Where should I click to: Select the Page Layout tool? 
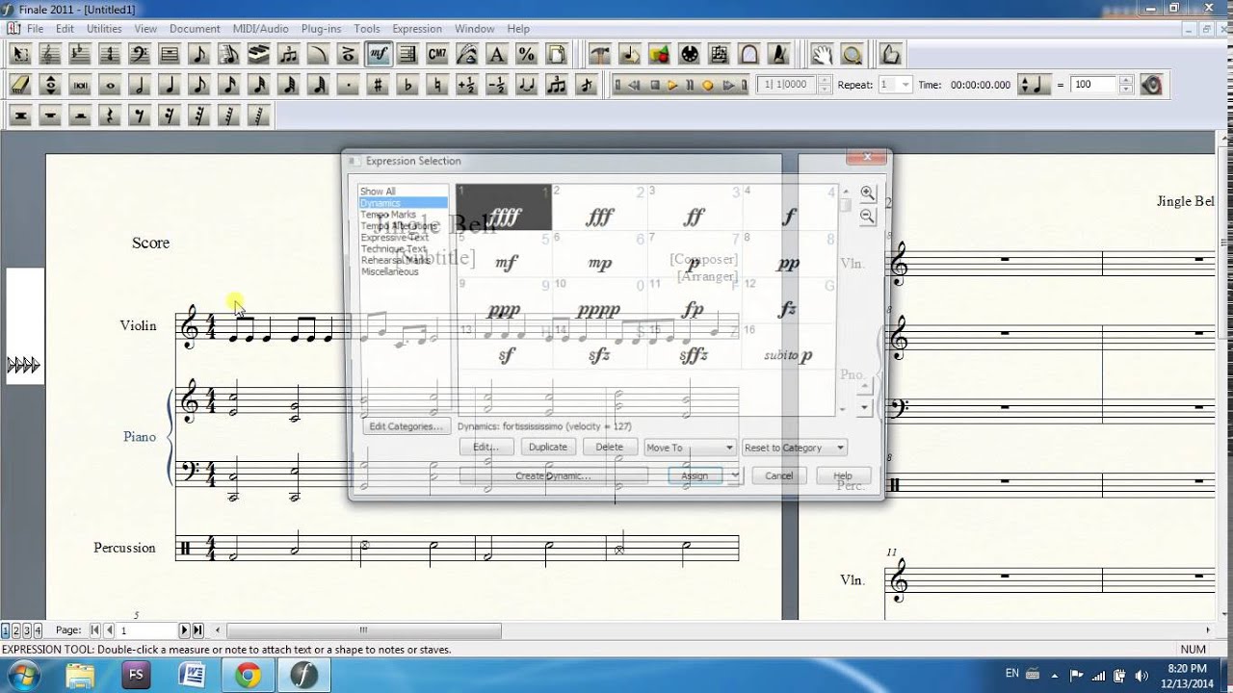pos(557,54)
